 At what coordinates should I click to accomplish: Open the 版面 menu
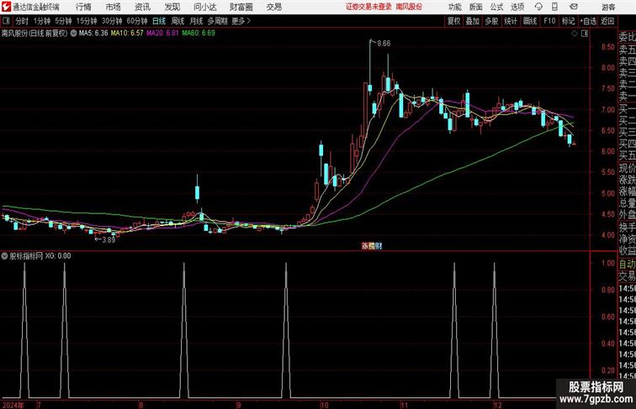click(x=476, y=7)
